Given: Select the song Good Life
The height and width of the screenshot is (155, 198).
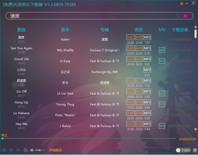Looking at the screenshot, I should pos(21,59).
